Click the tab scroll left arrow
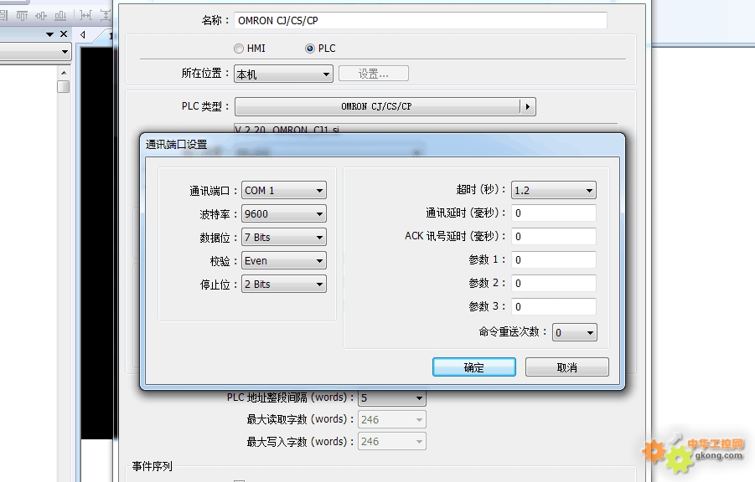The height and width of the screenshot is (482, 755). coord(83,34)
